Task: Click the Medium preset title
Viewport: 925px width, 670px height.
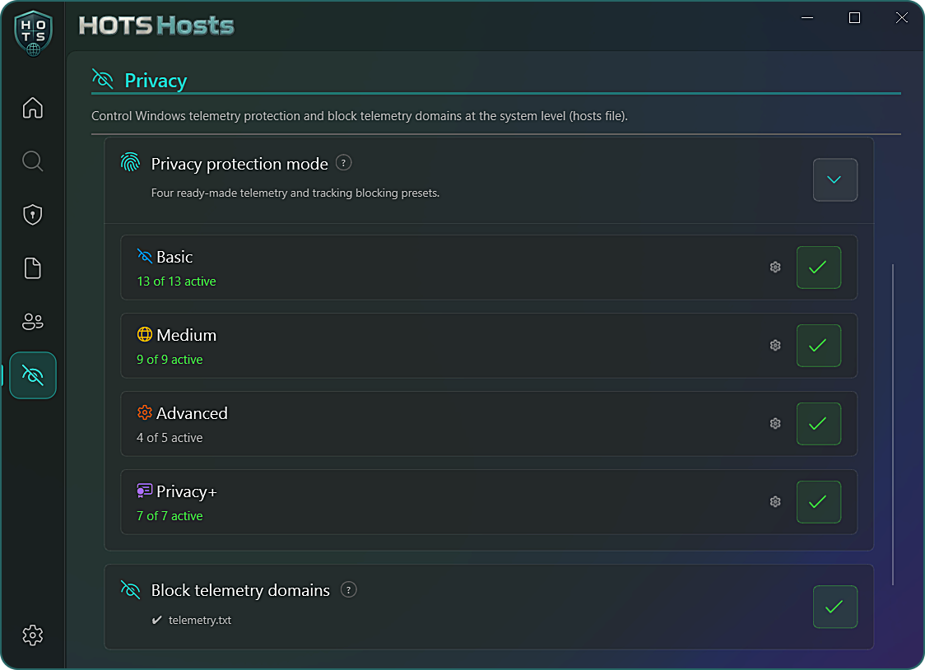Action: pyautogui.click(x=187, y=335)
